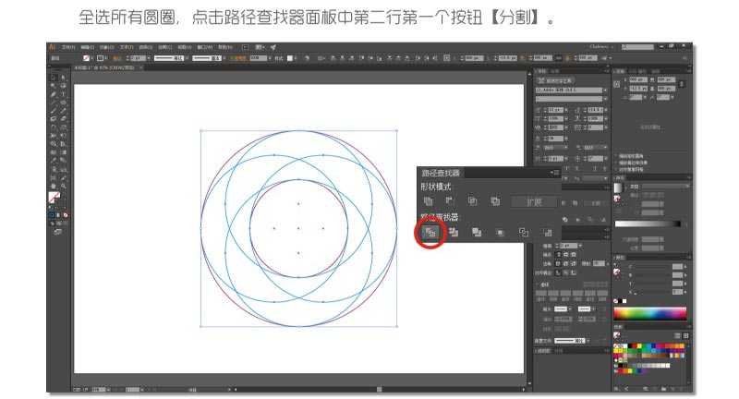
Task: Click the gradient bar in the gradient panel
Action: point(647,224)
